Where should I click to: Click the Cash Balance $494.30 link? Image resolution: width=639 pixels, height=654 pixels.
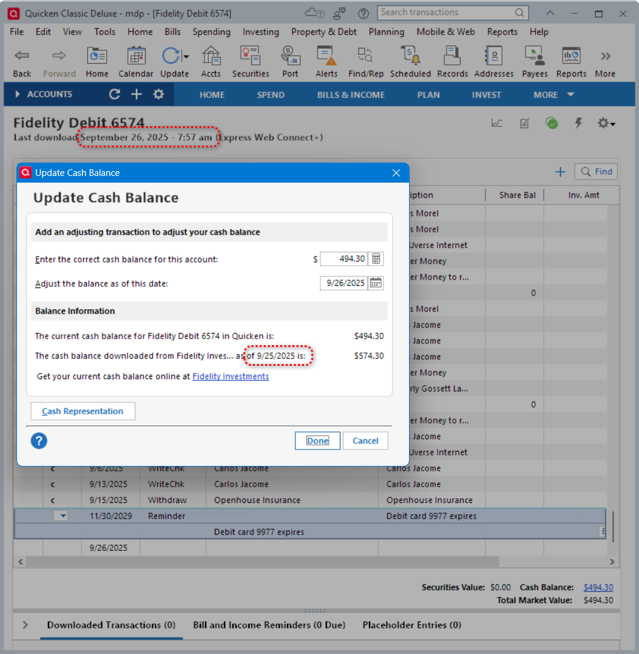point(598,587)
